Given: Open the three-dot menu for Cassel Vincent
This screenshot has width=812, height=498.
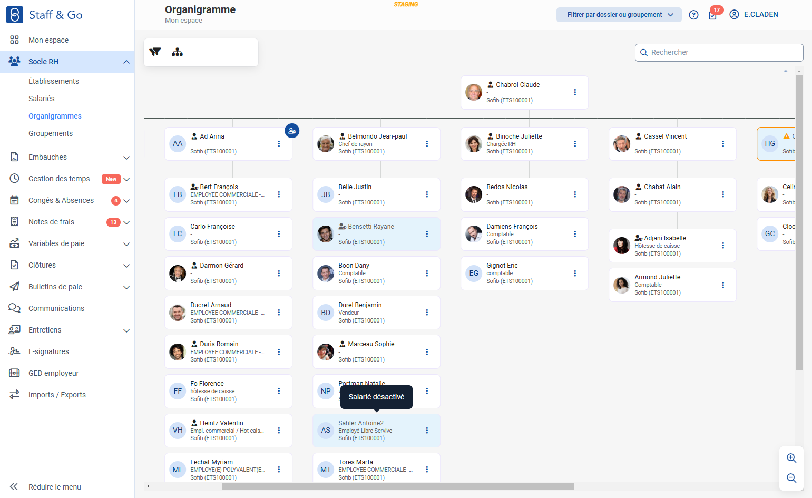Looking at the screenshot, I should 723,144.
